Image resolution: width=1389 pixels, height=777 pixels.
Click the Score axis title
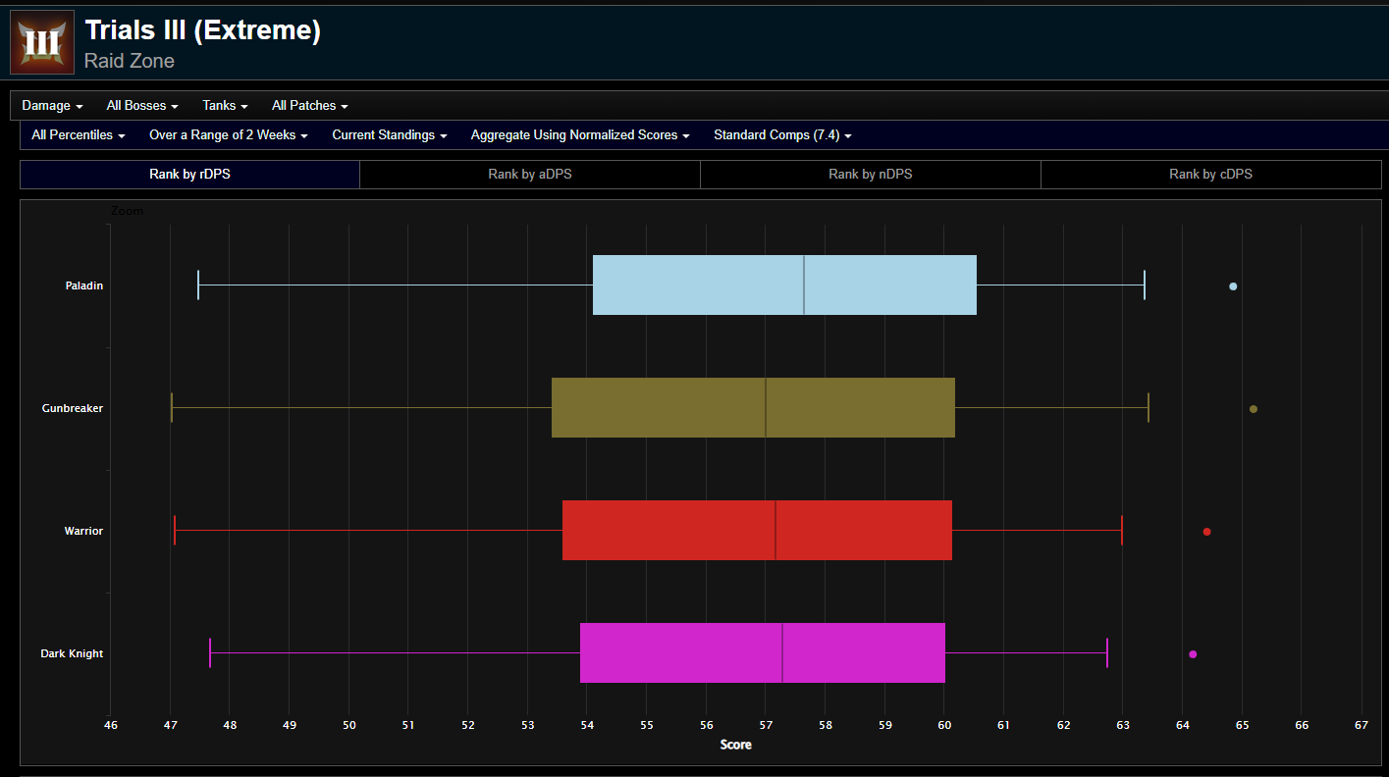(x=736, y=745)
